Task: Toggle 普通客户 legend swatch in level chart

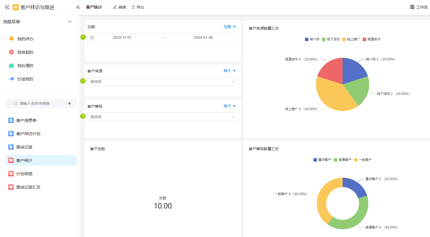Action: tap(335, 160)
